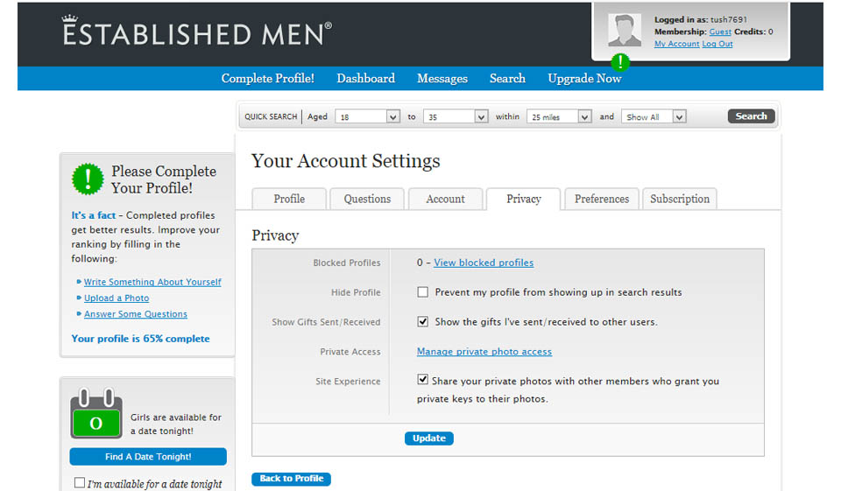This screenshot has height=491, width=841.
Task: Click green exclamation badge in profile panel
Action: 88,179
